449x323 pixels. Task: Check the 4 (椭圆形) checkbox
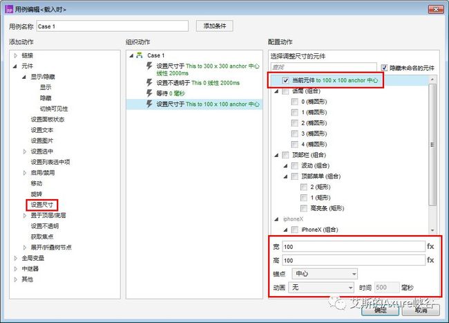click(295, 144)
